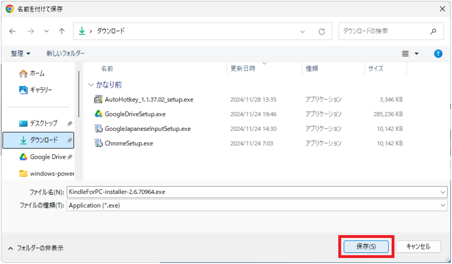The height and width of the screenshot is (264, 452).
Task: Click the Chrome icon in title bar
Action: tap(10, 9)
